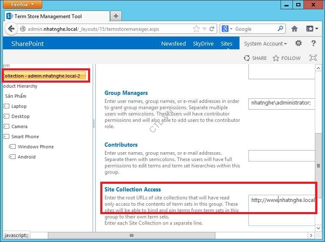325x242 pixels.
Task: Click the Firefox home icon
Action: tap(295, 29)
